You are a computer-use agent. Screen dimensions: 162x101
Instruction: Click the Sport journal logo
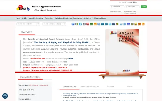point(23,8)
